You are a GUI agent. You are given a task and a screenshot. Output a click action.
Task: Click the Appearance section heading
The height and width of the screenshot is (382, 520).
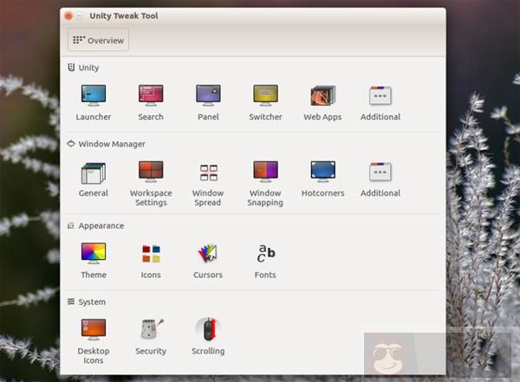96,226
